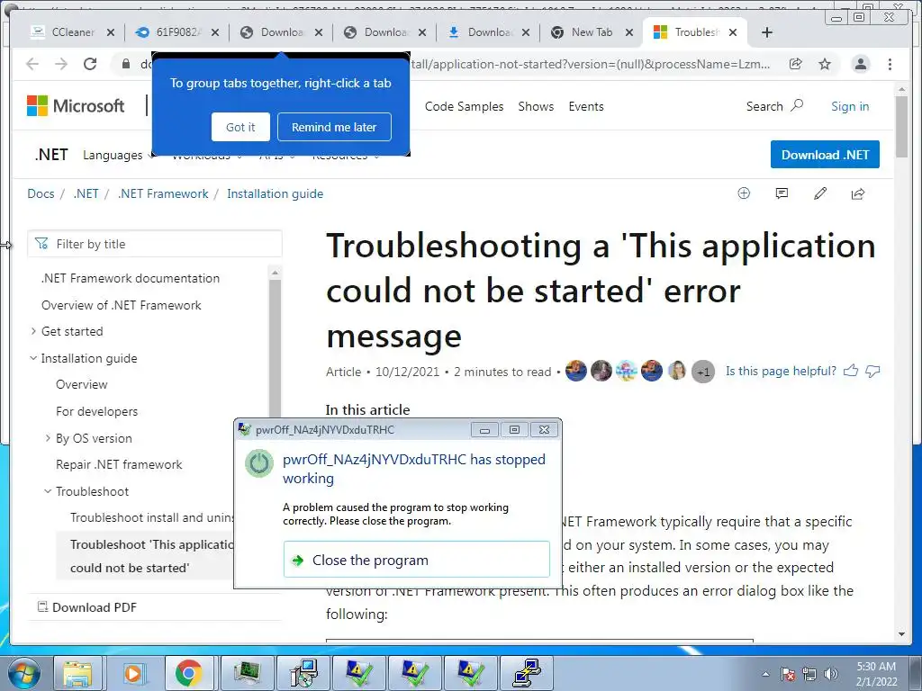Click the Chrome taskbar icon
The height and width of the screenshot is (691, 922).
click(x=188, y=673)
